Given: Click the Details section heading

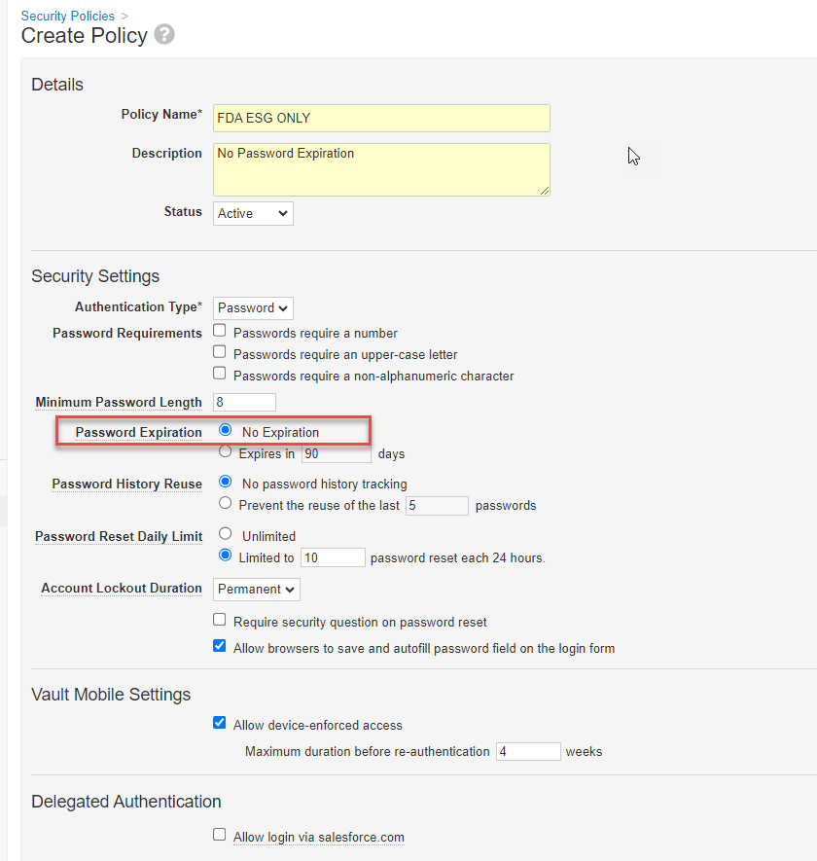Looking at the screenshot, I should point(57,85).
